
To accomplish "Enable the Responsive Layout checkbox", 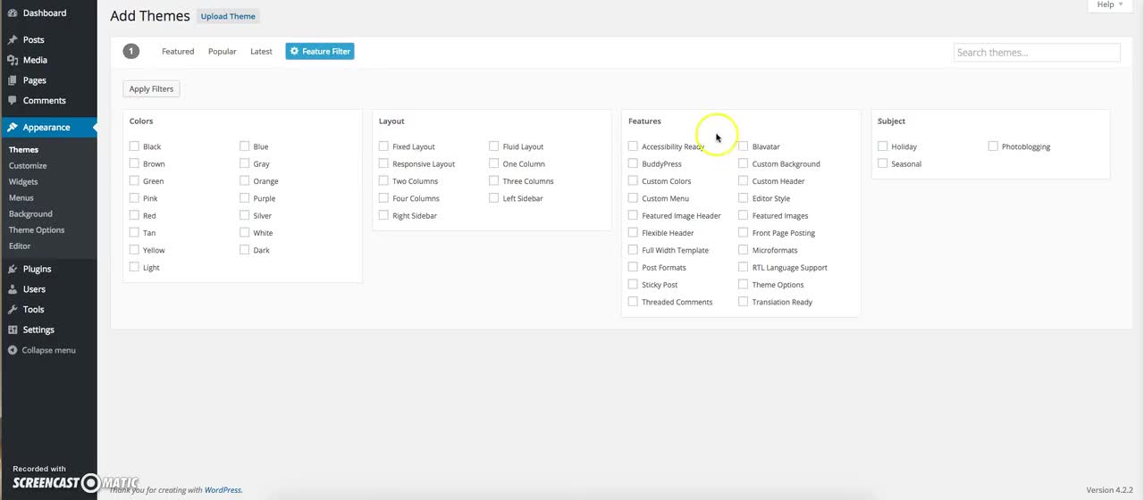I will [x=383, y=163].
